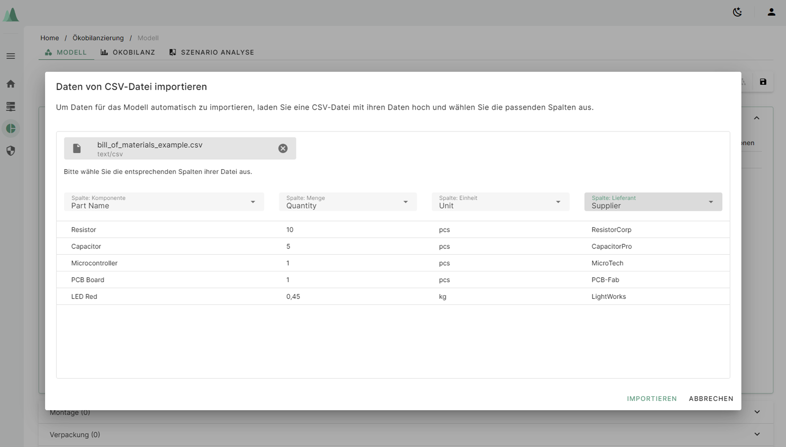Open the hamburger navigation menu
Viewport: 786px width, 447px height.
coord(10,56)
